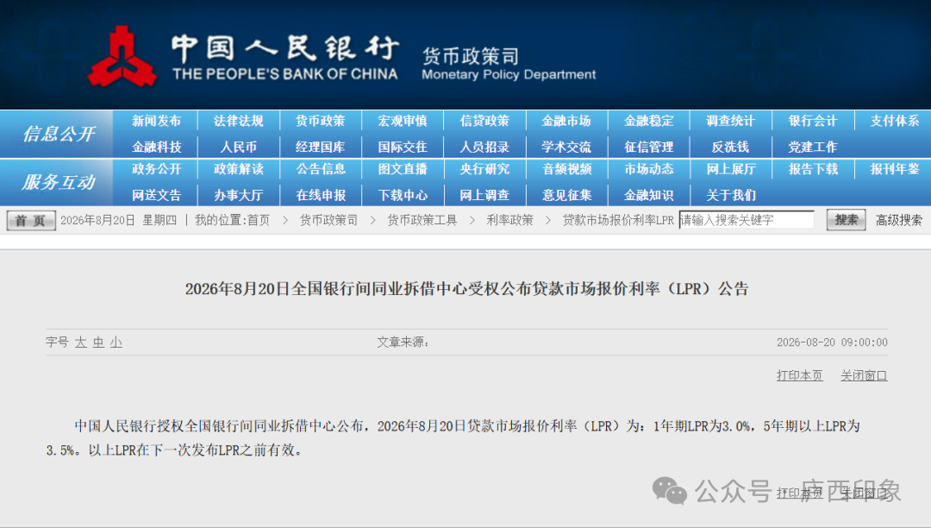This screenshot has height=528, width=931.
Task: Go to 宏观审慎 section
Action: 403,121
